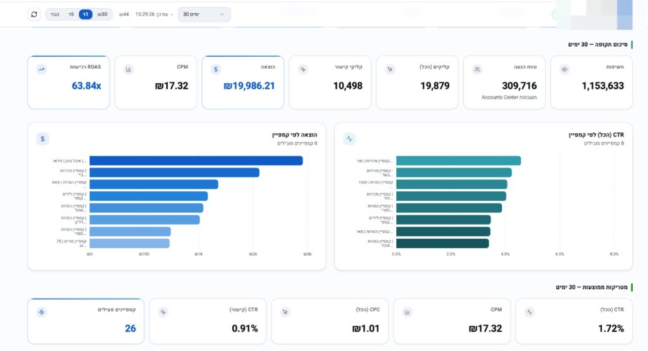Click the 'CTR (הכל) לפי קמפיין' chart title
The image size is (648, 351).
click(596, 135)
